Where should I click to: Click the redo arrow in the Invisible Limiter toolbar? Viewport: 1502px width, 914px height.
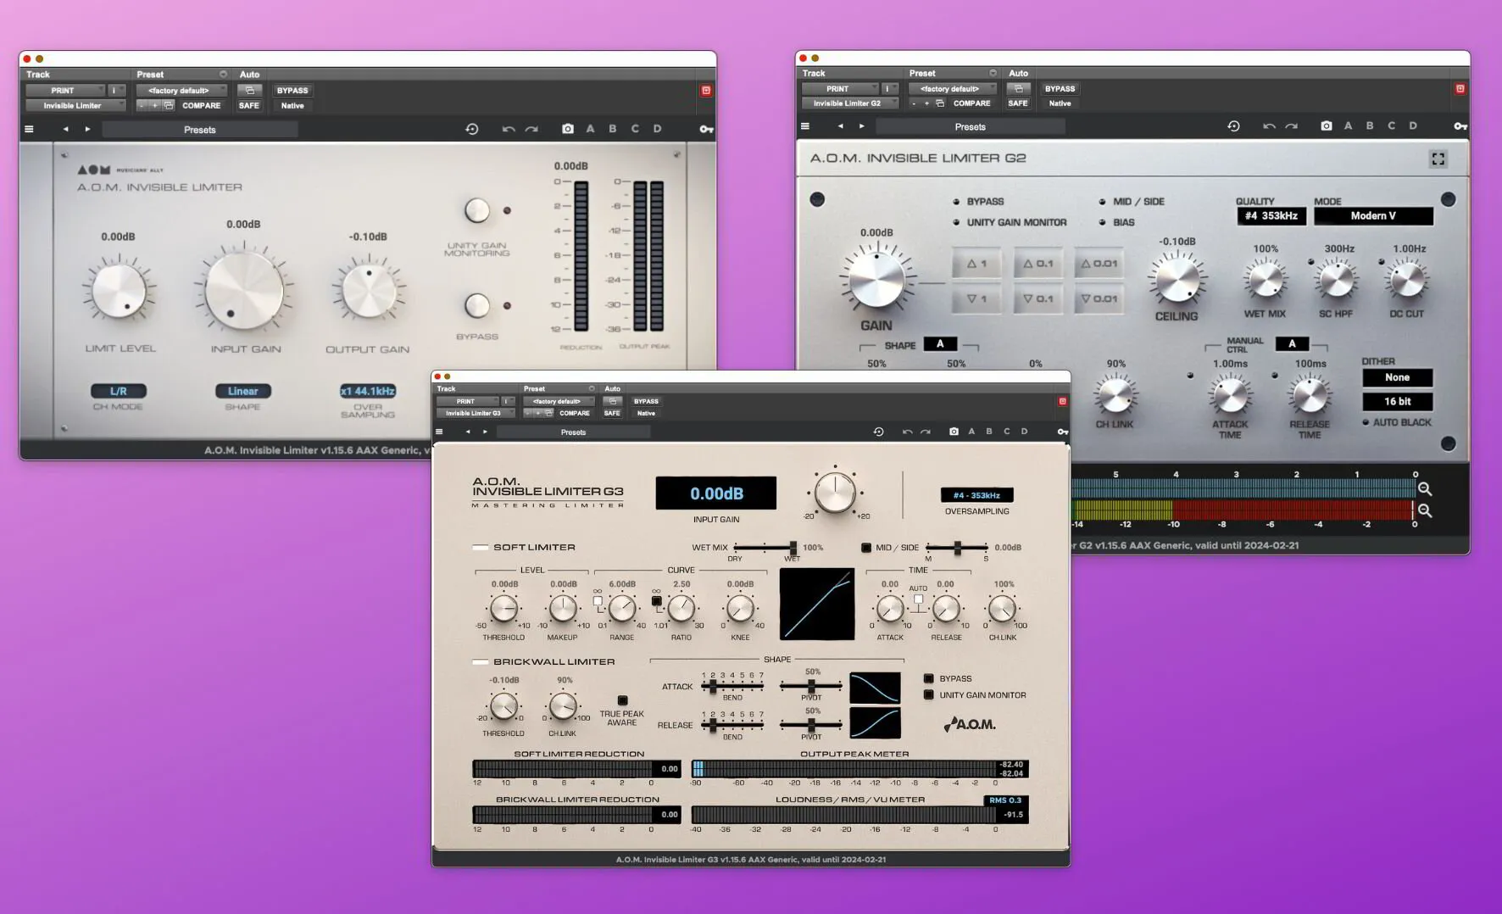[531, 128]
